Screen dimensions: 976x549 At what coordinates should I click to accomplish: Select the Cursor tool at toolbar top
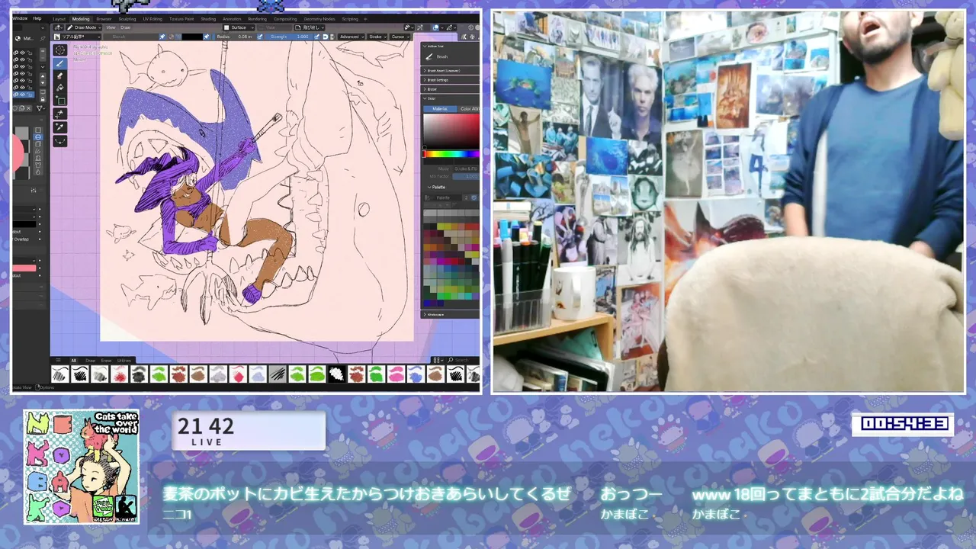[59, 50]
